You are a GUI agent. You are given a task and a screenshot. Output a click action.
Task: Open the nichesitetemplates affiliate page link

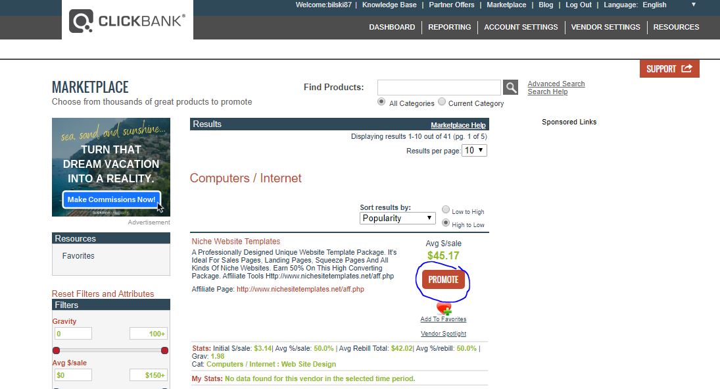coord(300,289)
